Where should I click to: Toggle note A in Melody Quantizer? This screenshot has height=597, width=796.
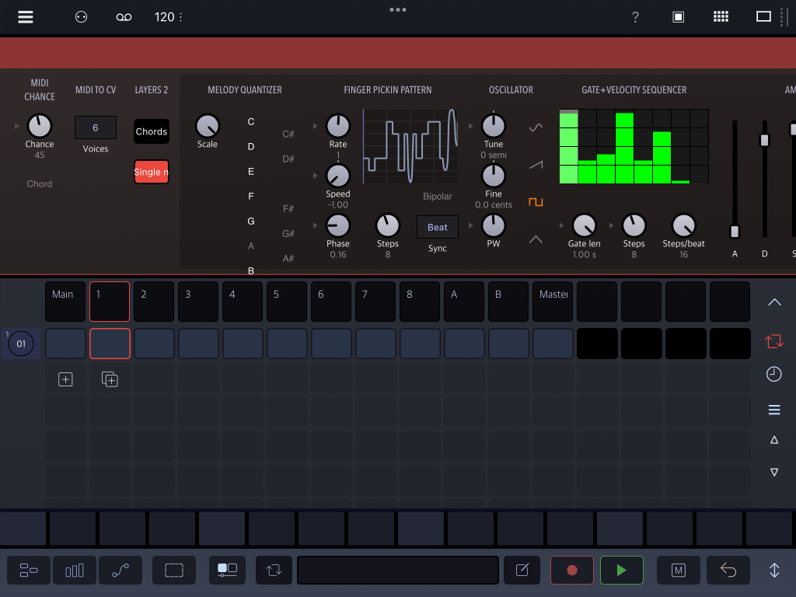tap(251, 246)
